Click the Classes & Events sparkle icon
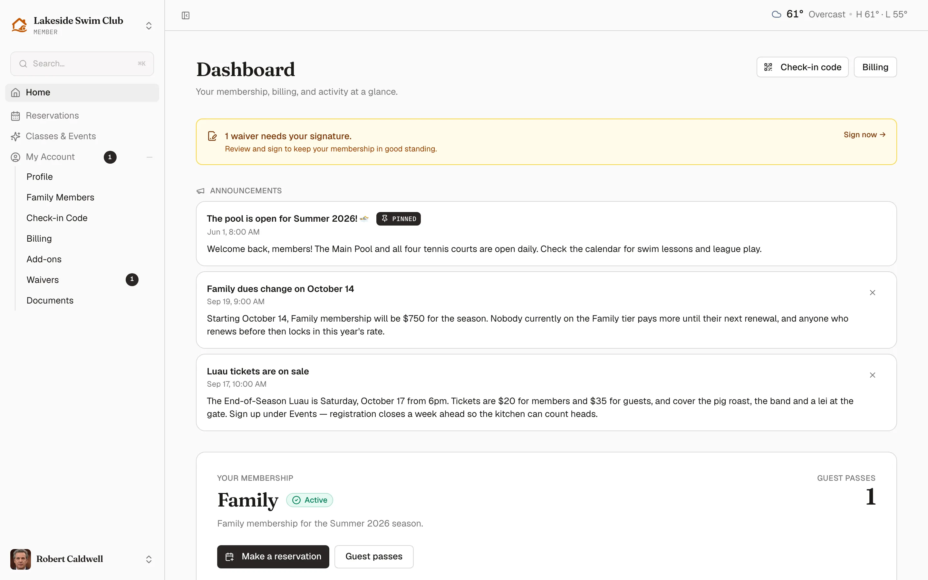The image size is (928, 580). (x=15, y=137)
